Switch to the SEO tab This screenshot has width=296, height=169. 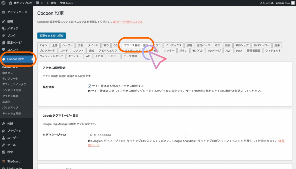pos(106,45)
